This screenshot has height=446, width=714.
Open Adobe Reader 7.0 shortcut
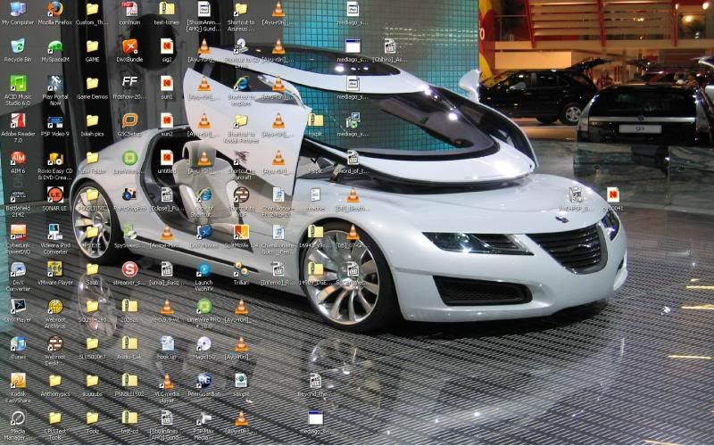tap(18, 120)
